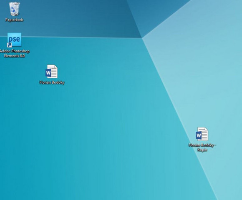The width and height of the screenshot is (242, 200).
Task: Click the blue W badge on Kopie file
Action: tap(199, 135)
